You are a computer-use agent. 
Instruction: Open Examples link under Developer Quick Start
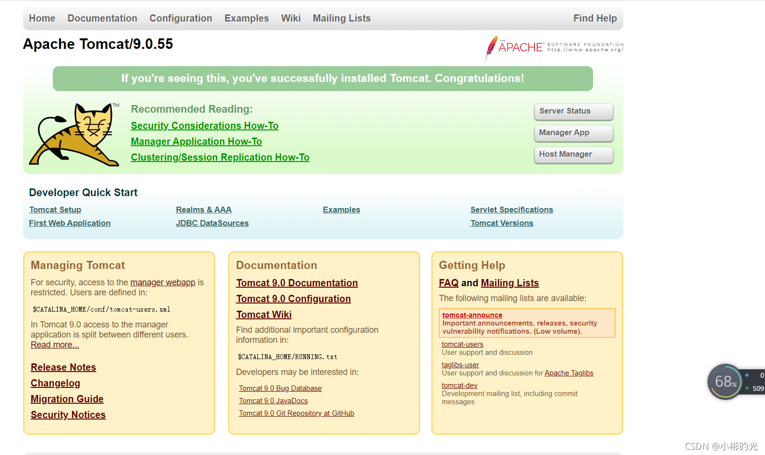click(x=341, y=210)
